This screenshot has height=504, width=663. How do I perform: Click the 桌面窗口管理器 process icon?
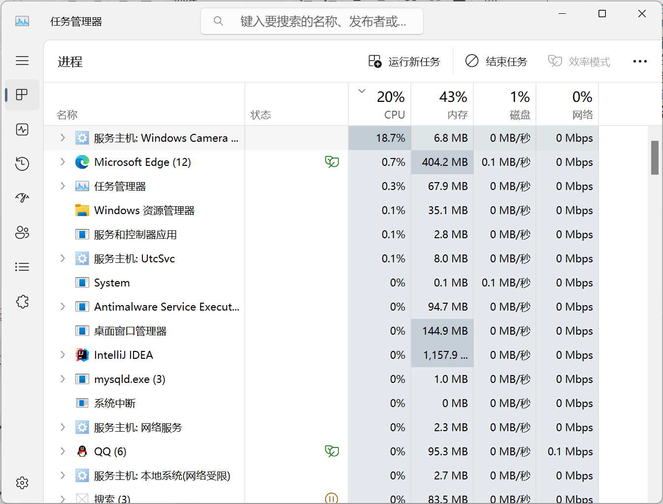point(82,331)
